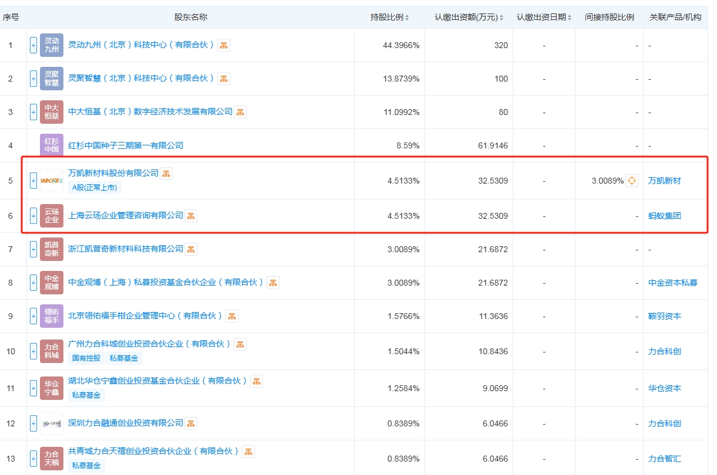
Task: Click 私募基金 tag under 湖北华仓宁鑫
Action: 86,395
